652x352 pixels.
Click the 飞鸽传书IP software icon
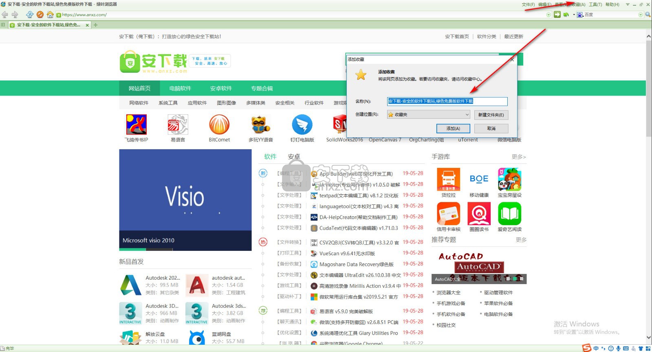(137, 124)
